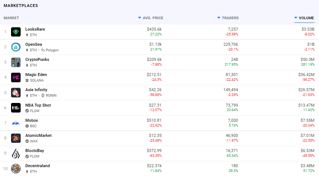Screen dimensions: 319x176
Task: Click the ETH chain icon under LooksRare
Action: coord(27,35)
